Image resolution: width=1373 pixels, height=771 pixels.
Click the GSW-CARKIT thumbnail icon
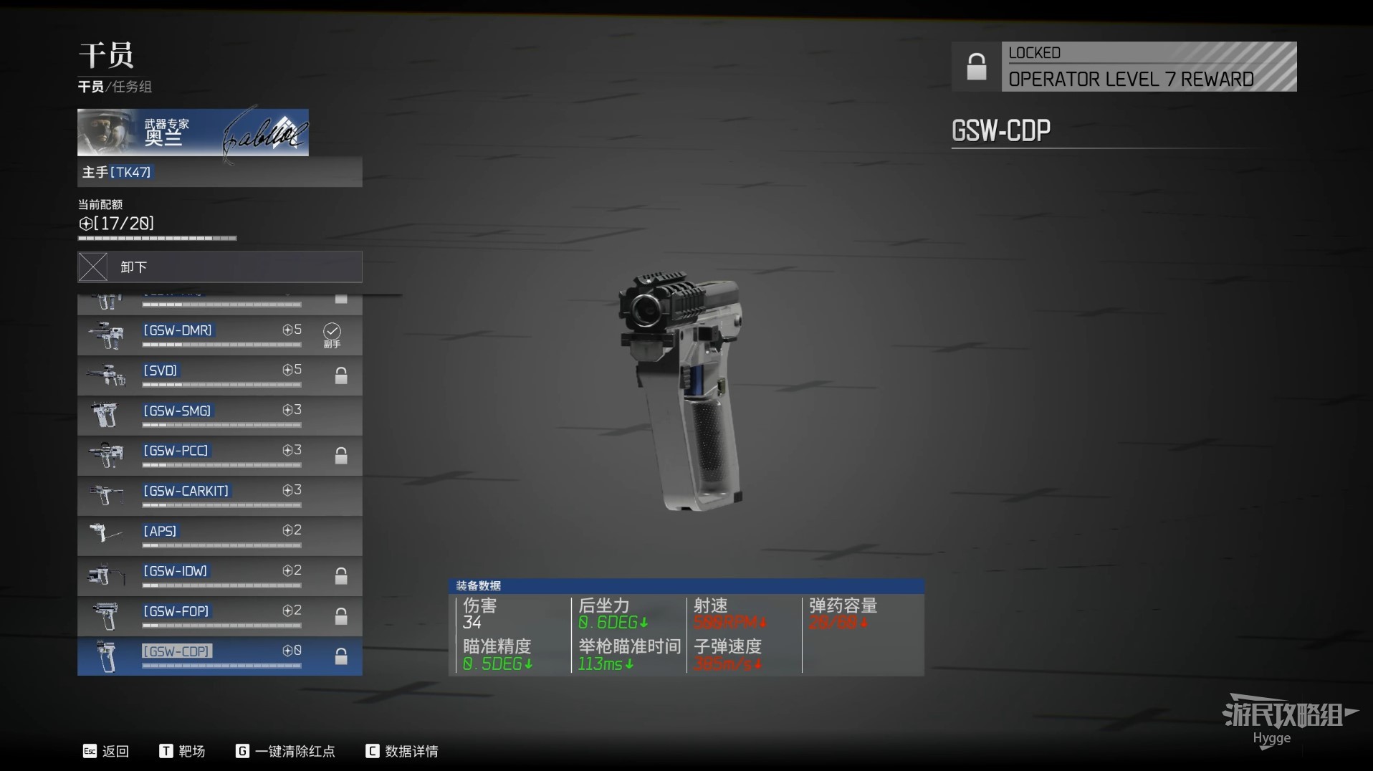[106, 494]
